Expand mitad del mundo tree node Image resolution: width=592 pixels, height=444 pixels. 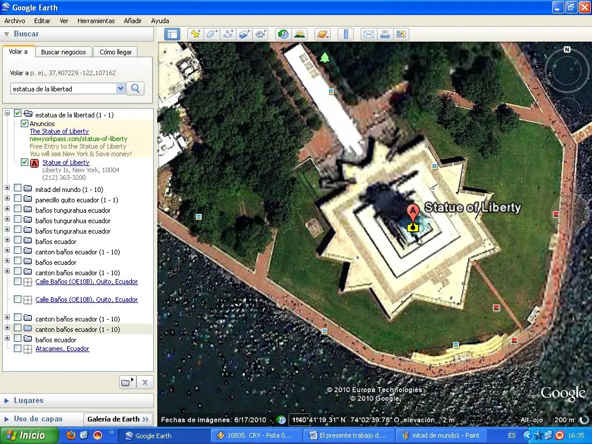tap(7, 188)
